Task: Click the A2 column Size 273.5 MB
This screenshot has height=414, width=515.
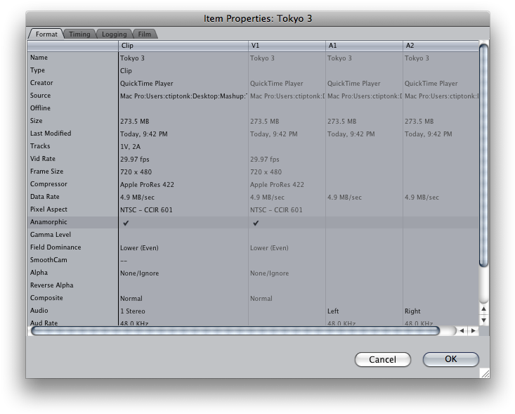Action: click(x=419, y=122)
